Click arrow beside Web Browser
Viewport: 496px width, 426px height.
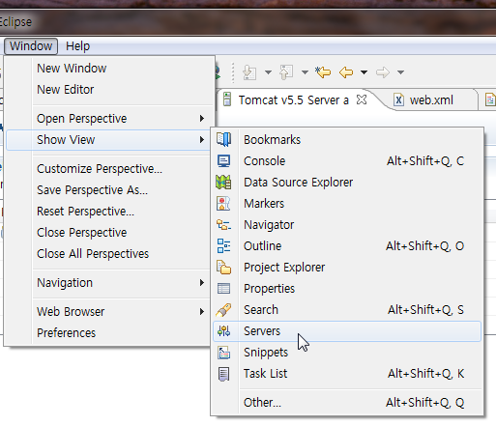pos(202,312)
